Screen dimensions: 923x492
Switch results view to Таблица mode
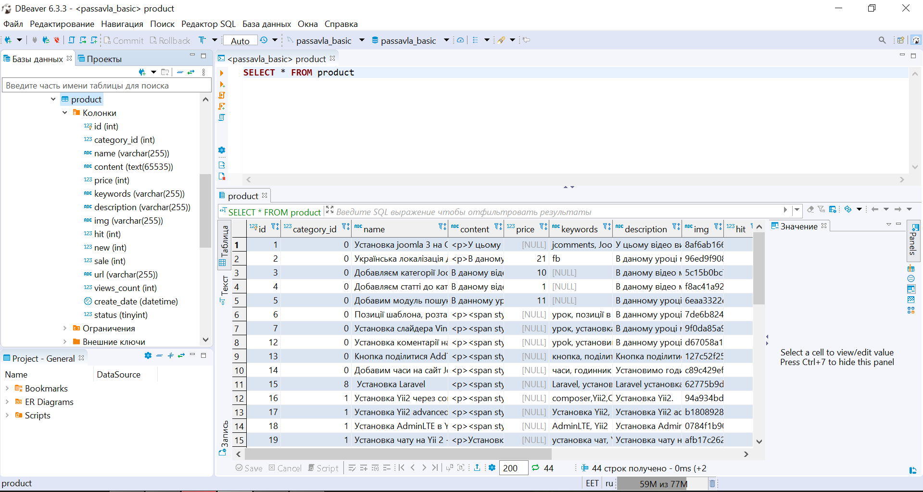point(224,244)
